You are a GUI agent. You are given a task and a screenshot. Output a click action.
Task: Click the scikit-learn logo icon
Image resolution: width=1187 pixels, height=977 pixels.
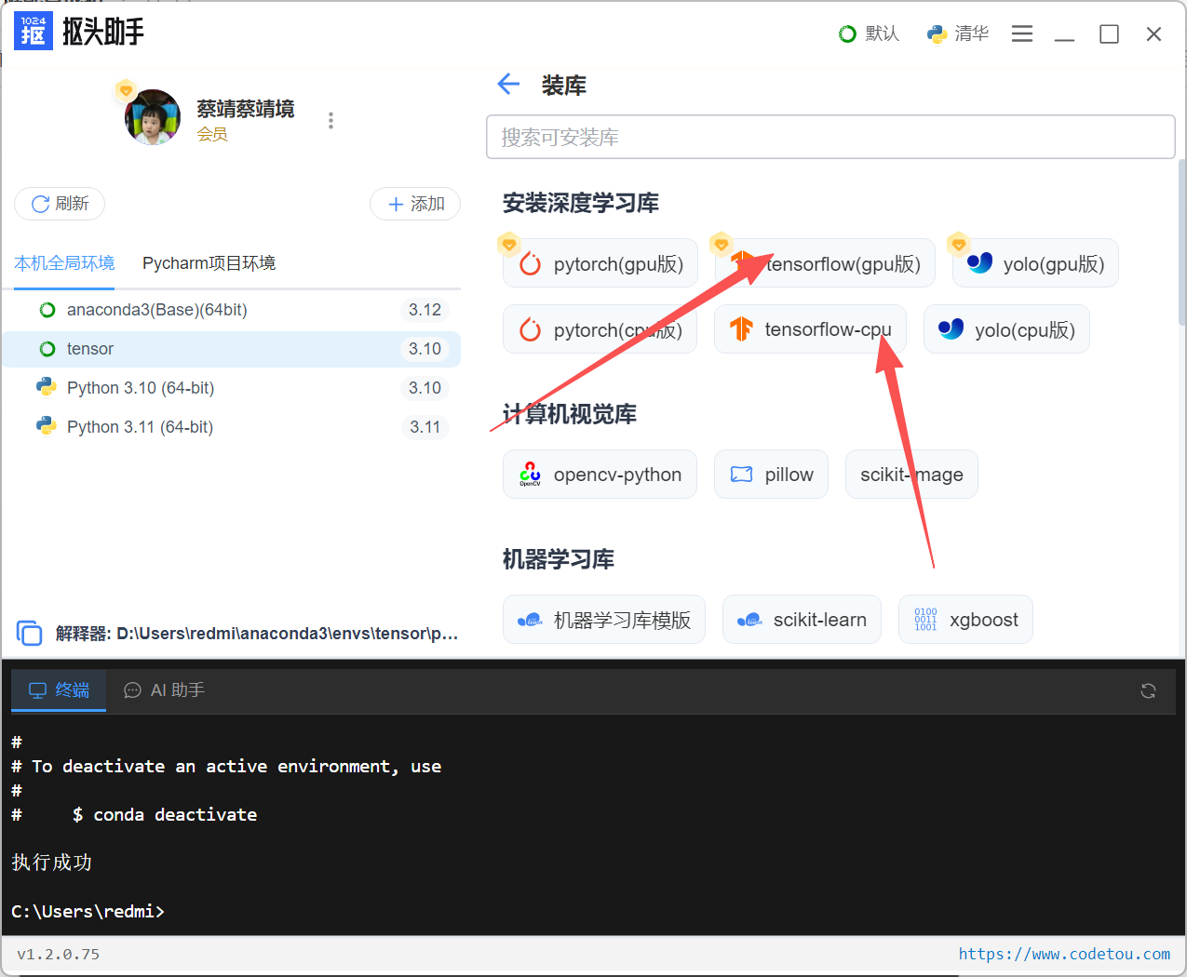[x=749, y=620]
